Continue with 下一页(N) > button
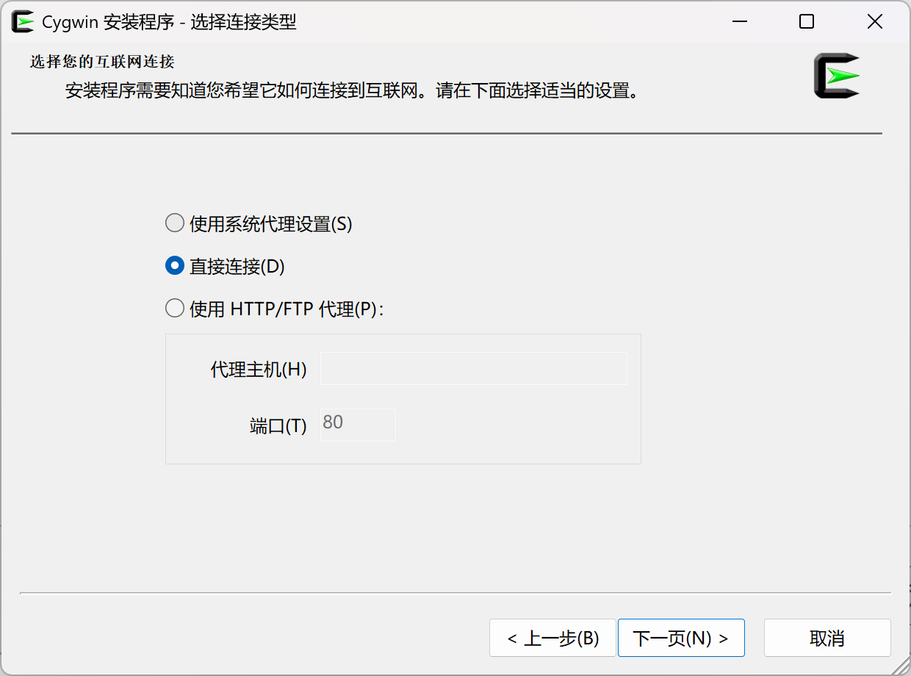The width and height of the screenshot is (911, 676). 681,638
